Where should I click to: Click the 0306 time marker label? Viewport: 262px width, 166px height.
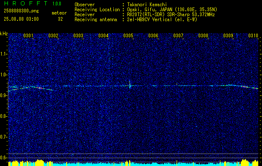[153, 35]
